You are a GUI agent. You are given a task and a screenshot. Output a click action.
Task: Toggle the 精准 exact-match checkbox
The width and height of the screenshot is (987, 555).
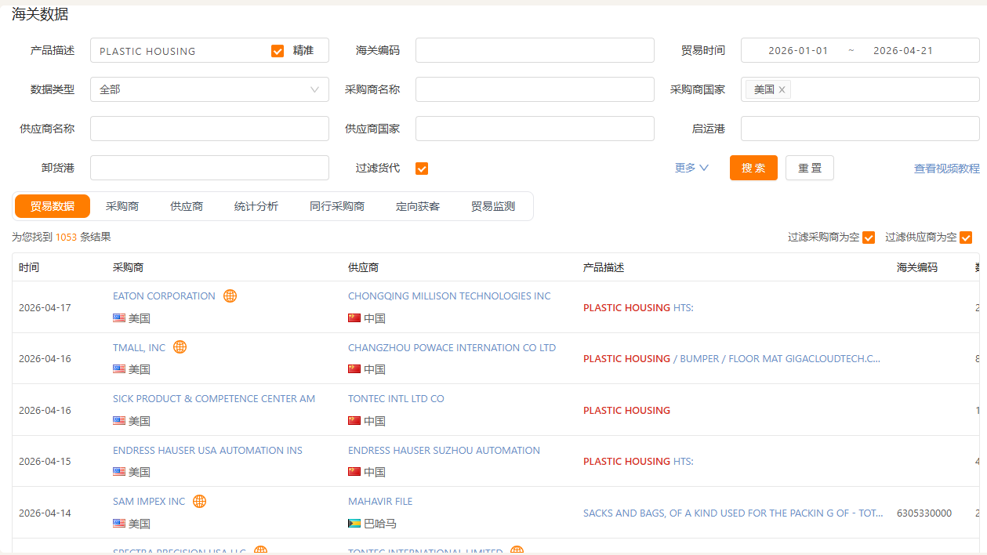[x=278, y=51]
